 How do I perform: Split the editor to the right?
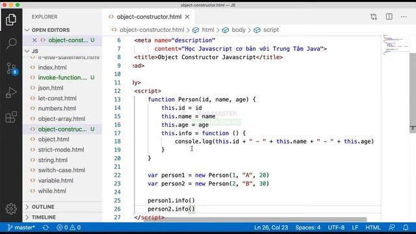389,17
